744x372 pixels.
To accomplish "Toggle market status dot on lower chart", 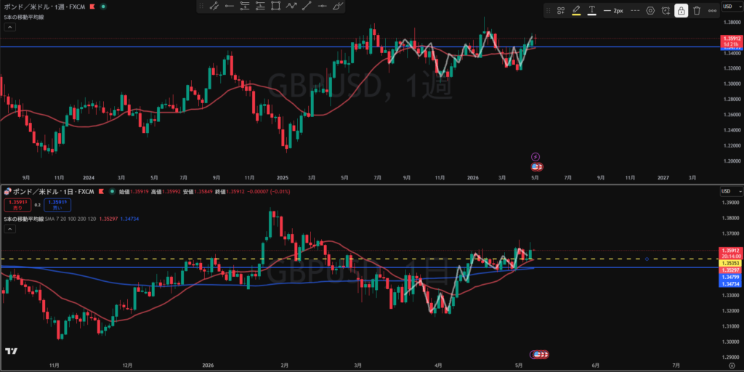I will click(x=111, y=191).
